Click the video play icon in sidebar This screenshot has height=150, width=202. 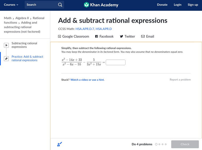point(6,45)
